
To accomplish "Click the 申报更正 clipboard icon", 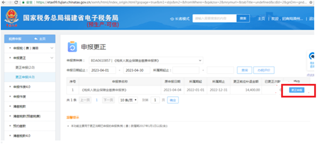I will [72, 47].
